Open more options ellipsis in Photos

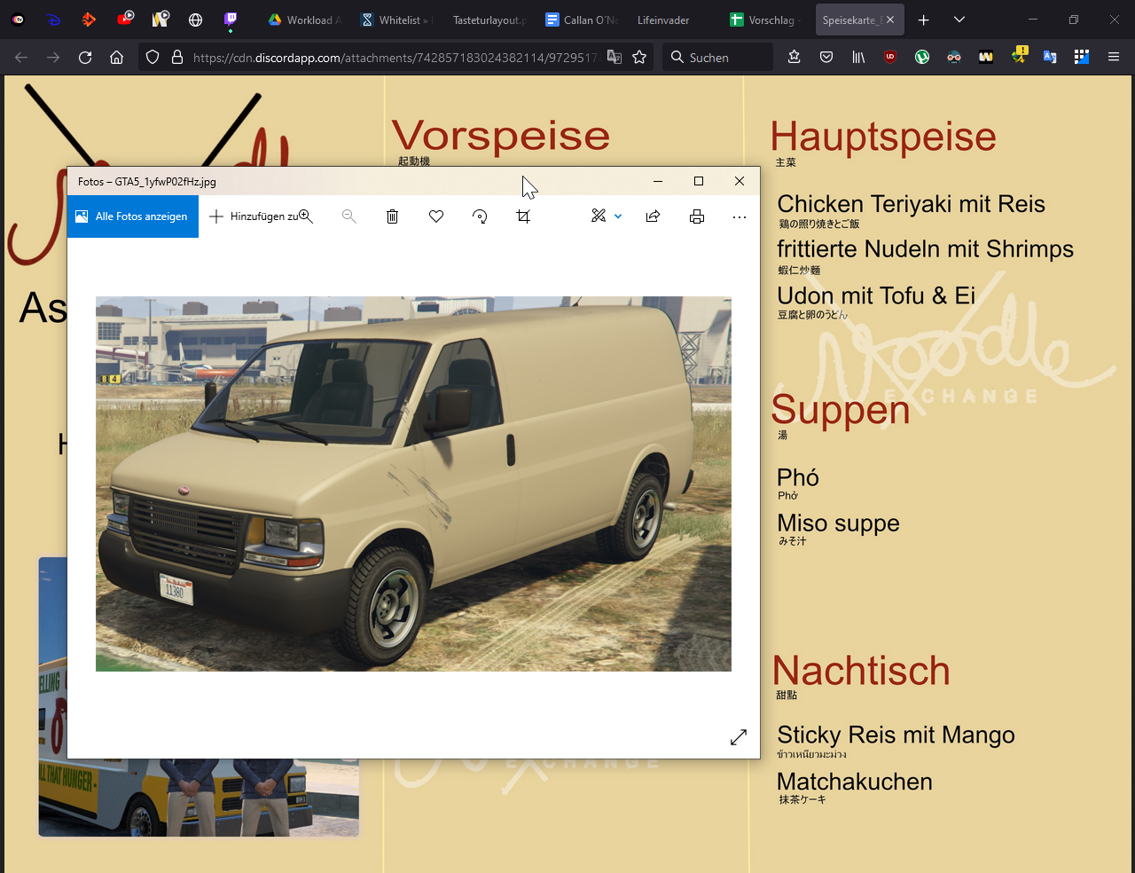coord(740,216)
